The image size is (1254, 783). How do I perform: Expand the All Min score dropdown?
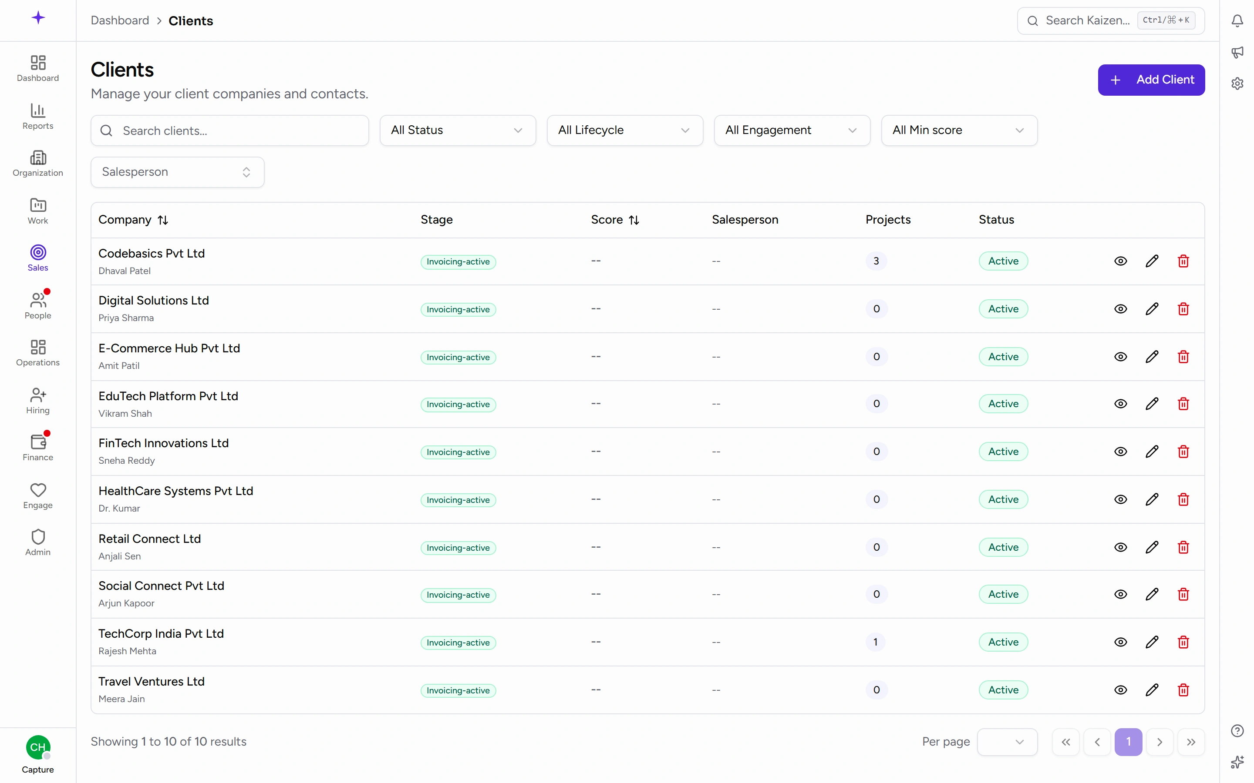click(959, 130)
